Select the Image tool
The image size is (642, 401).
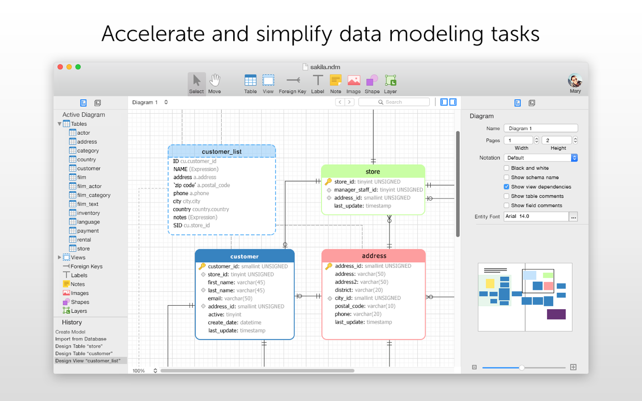pos(353,84)
